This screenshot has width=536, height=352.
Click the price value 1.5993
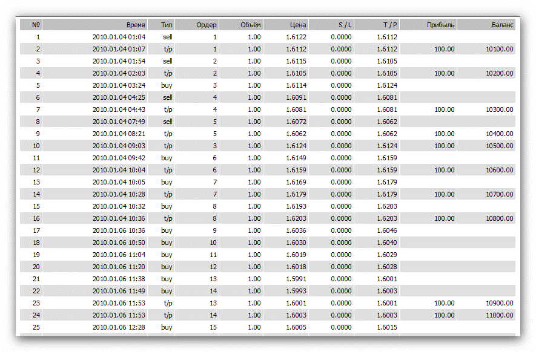click(296, 292)
